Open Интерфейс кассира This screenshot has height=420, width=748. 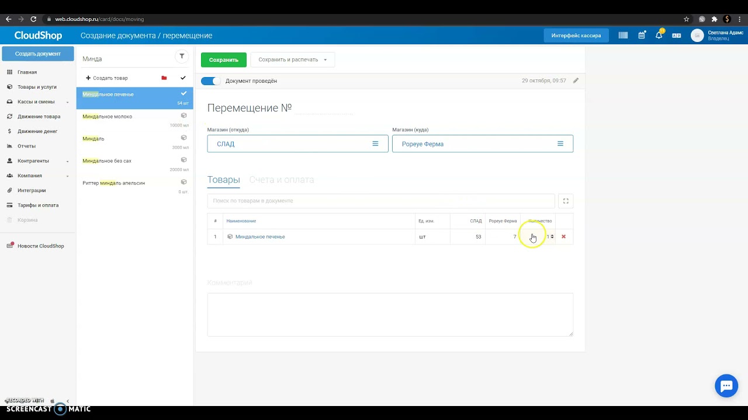(576, 36)
